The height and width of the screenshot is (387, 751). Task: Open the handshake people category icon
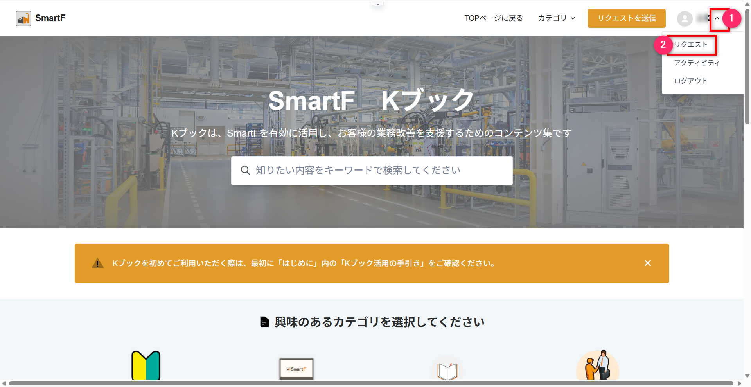coord(597,366)
